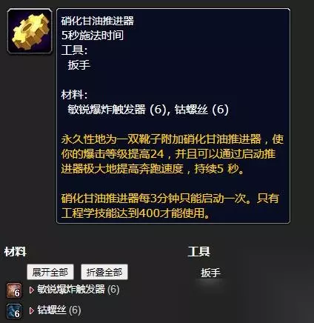Viewport: 314px width, 323px height.
Task: Click the cooldown note about 每3分钟
Action: tap(170, 206)
